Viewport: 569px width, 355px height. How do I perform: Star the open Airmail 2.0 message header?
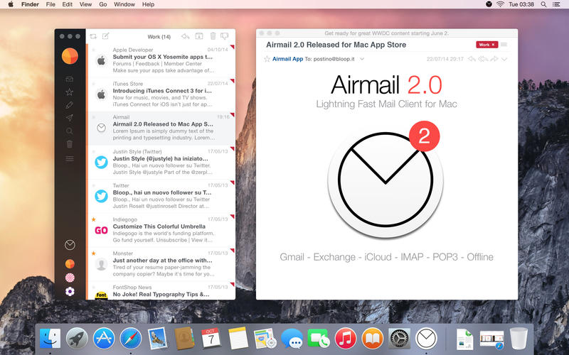tap(267, 59)
